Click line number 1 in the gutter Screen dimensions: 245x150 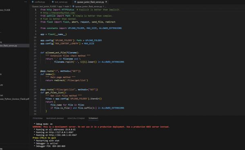pyautogui.click(x=36, y=10)
